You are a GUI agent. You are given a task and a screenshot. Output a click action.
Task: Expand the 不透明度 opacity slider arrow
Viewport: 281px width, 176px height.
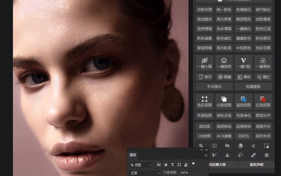[x=192, y=173]
